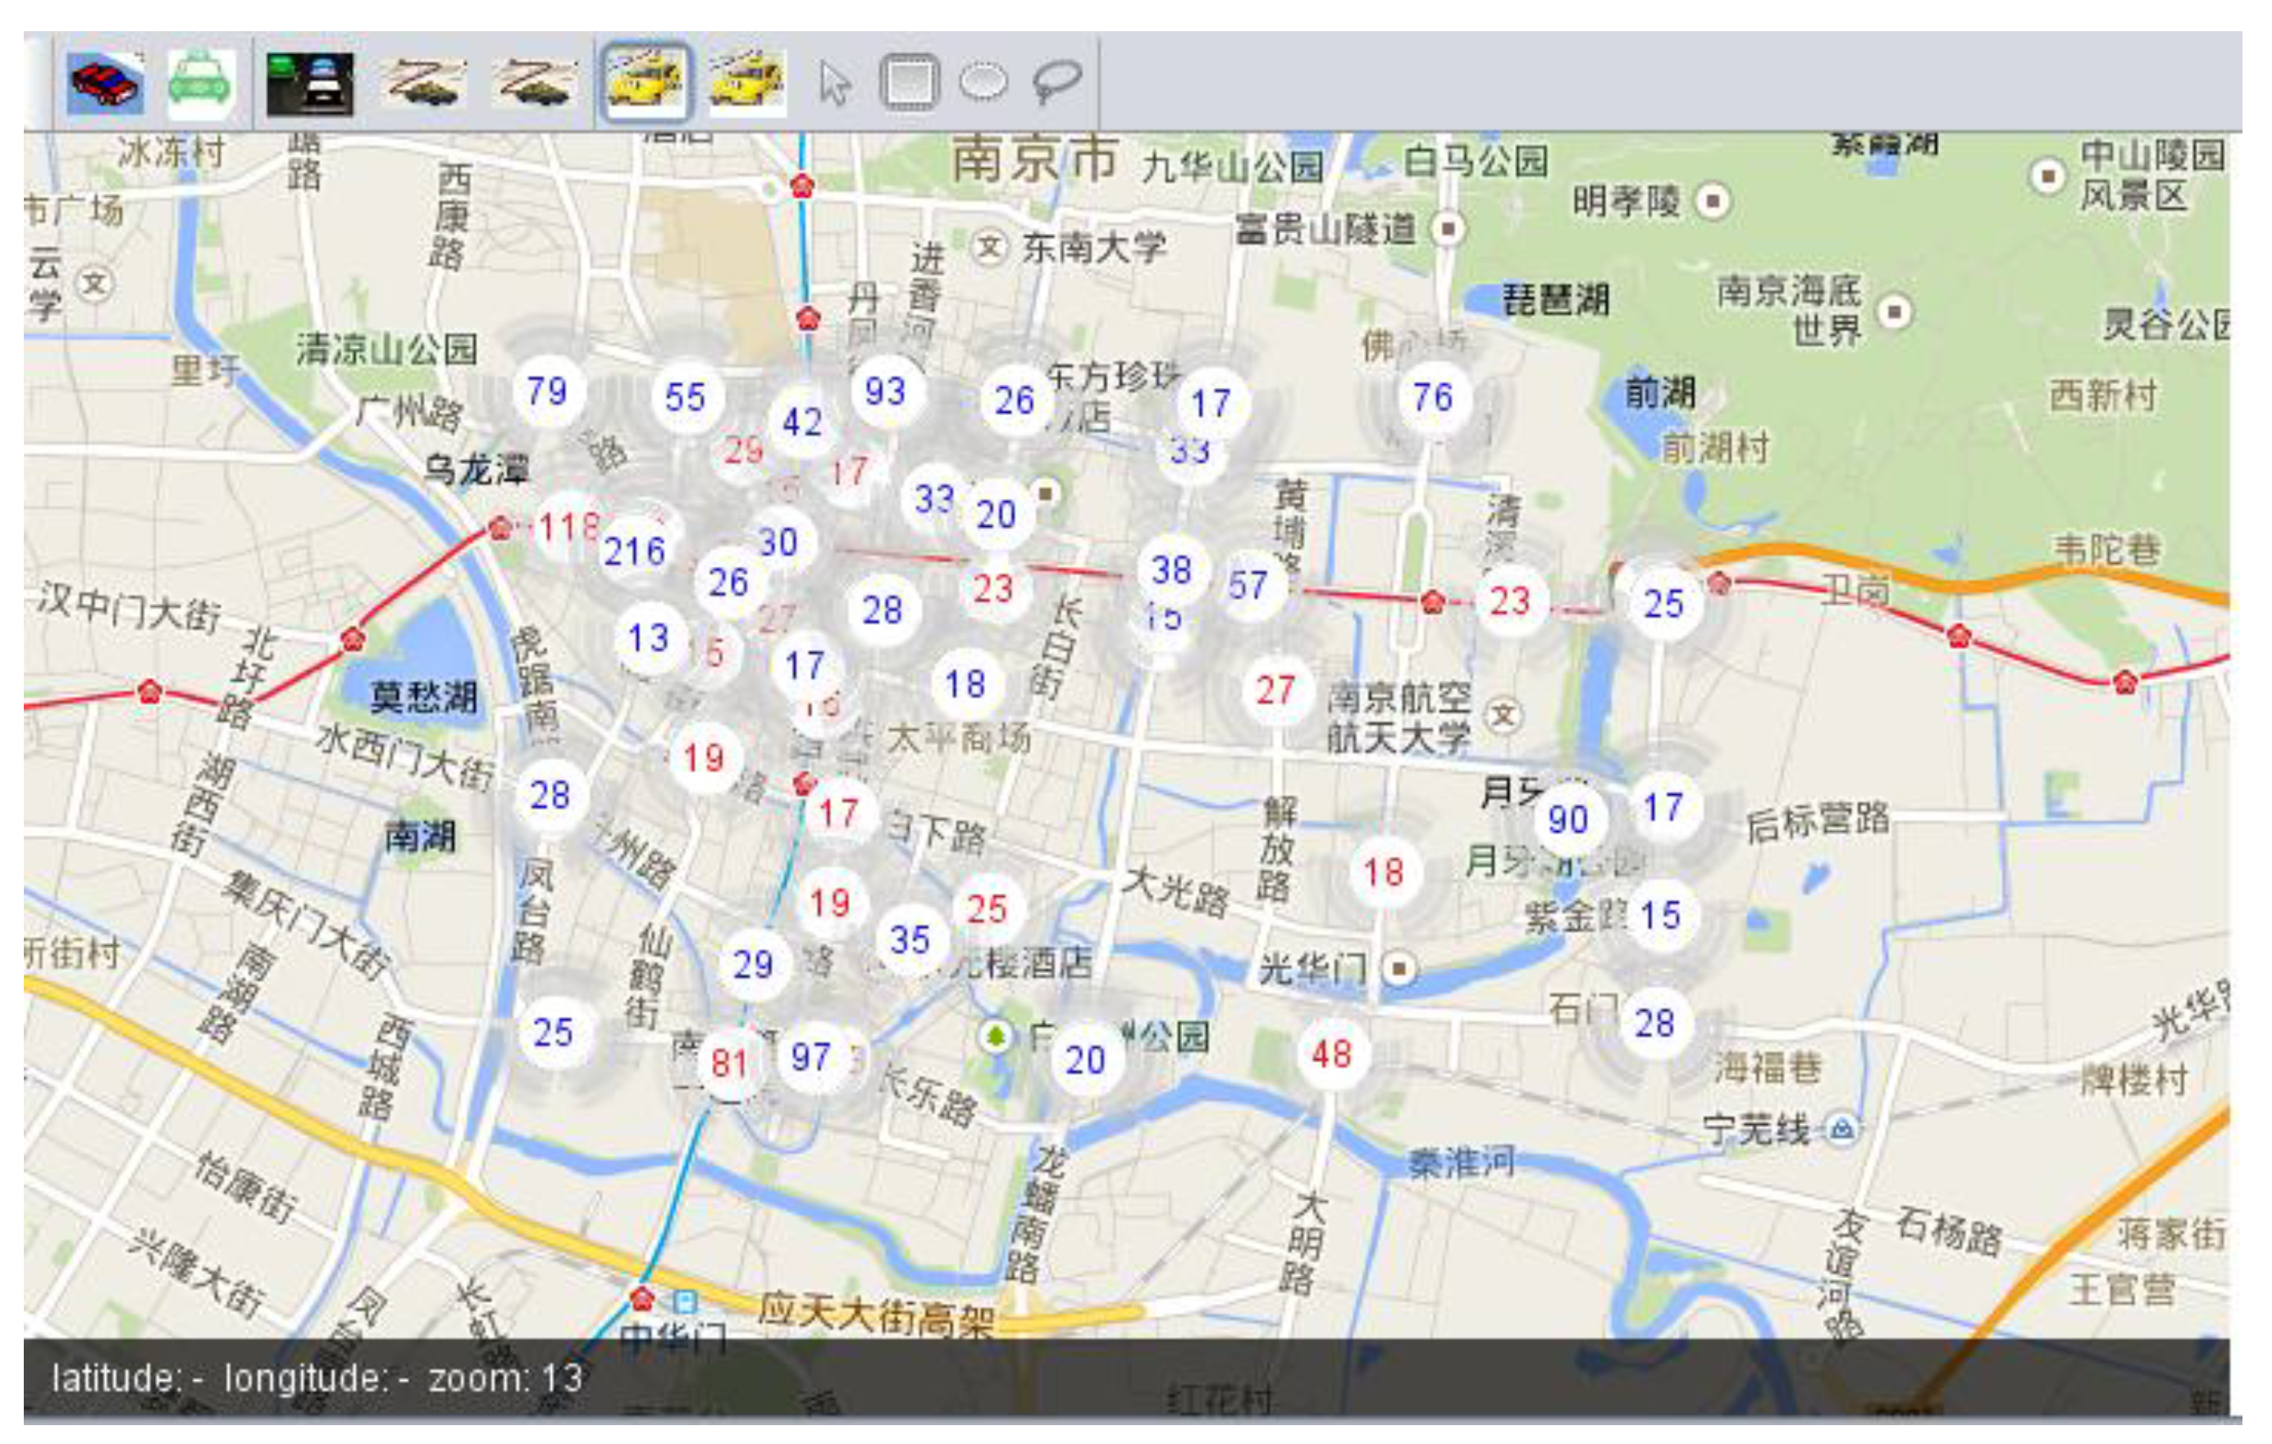
Task: Click the cluster marker labeled 93
Action: pos(885,391)
